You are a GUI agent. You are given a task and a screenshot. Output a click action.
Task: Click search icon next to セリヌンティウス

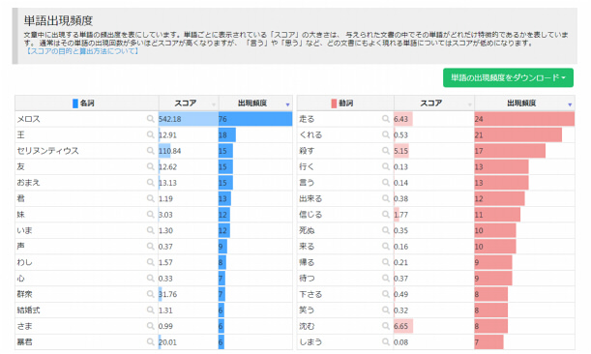coord(150,151)
